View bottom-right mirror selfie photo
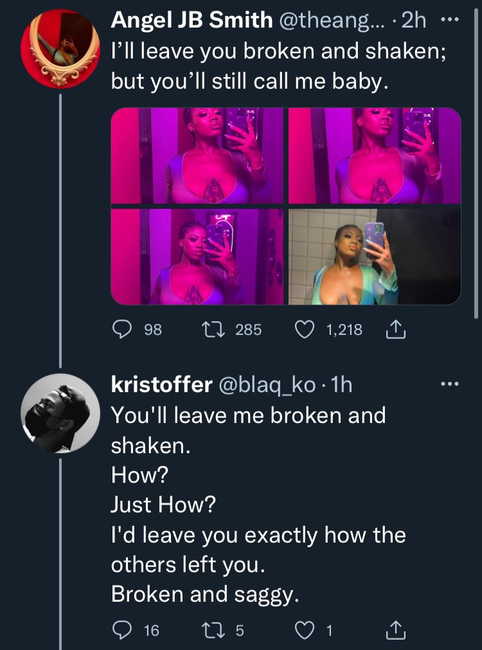This screenshot has height=650, width=482. click(x=375, y=256)
